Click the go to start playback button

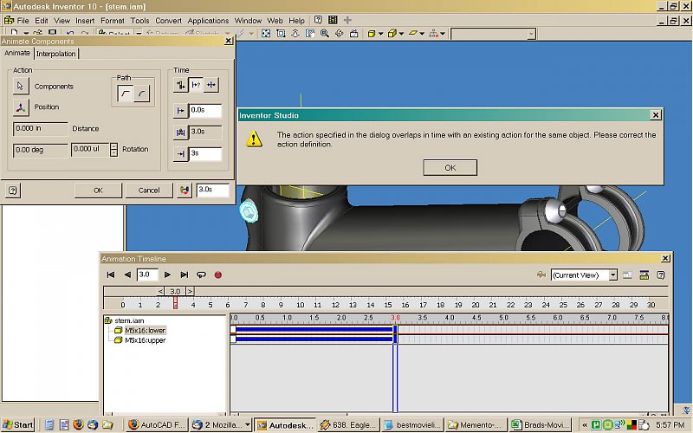coord(111,275)
